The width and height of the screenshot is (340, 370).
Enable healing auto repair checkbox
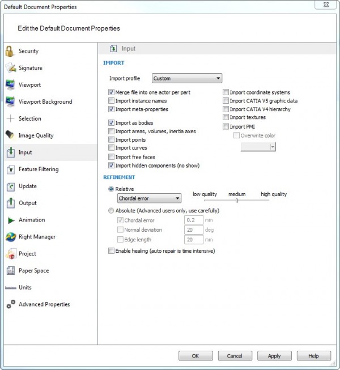[x=111, y=250]
